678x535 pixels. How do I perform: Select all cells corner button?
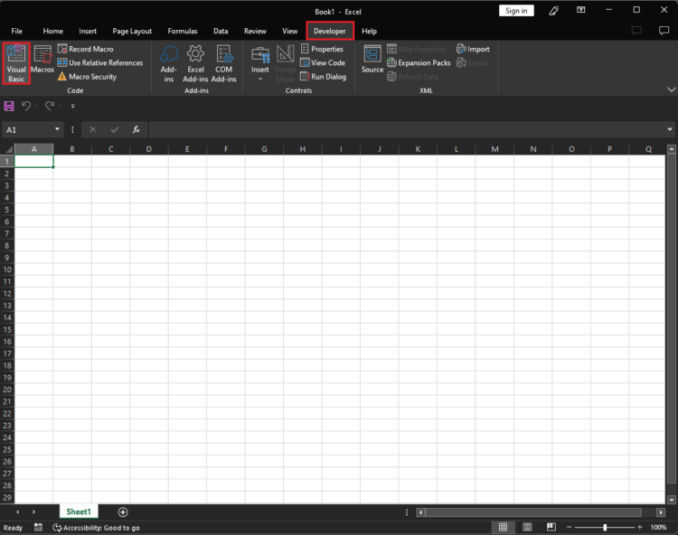pos(8,149)
